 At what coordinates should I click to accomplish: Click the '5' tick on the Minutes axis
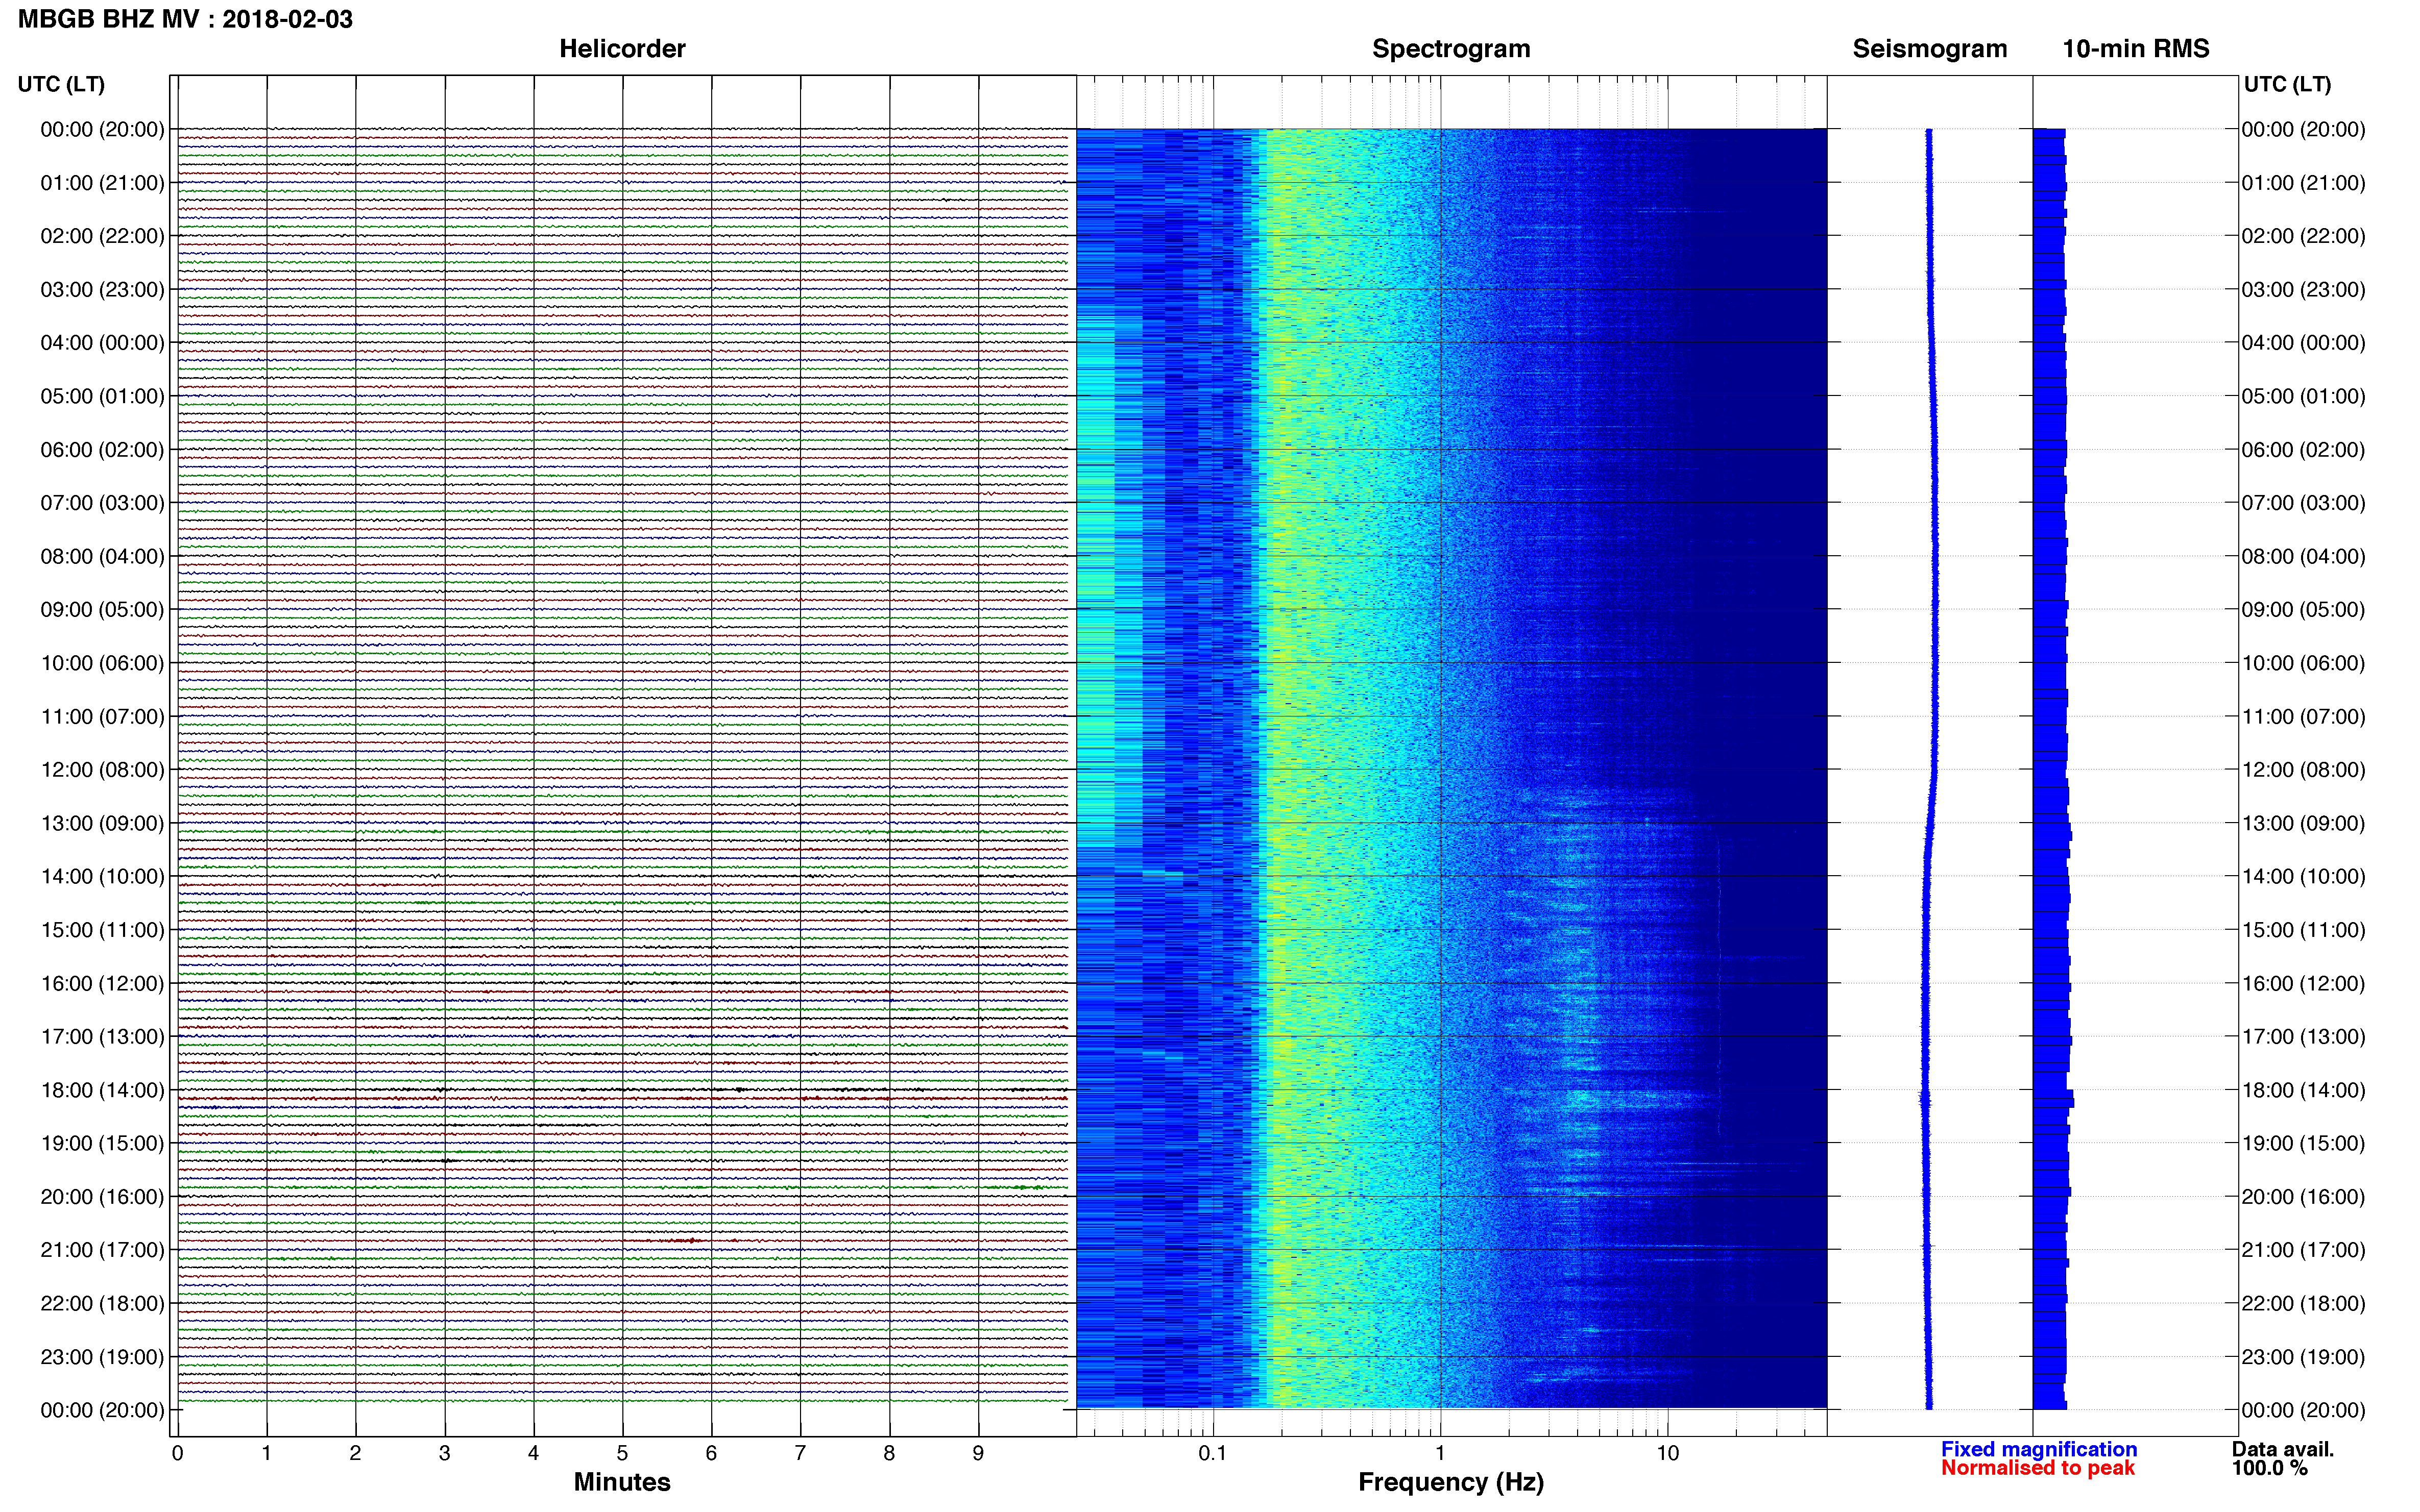point(622,1453)
